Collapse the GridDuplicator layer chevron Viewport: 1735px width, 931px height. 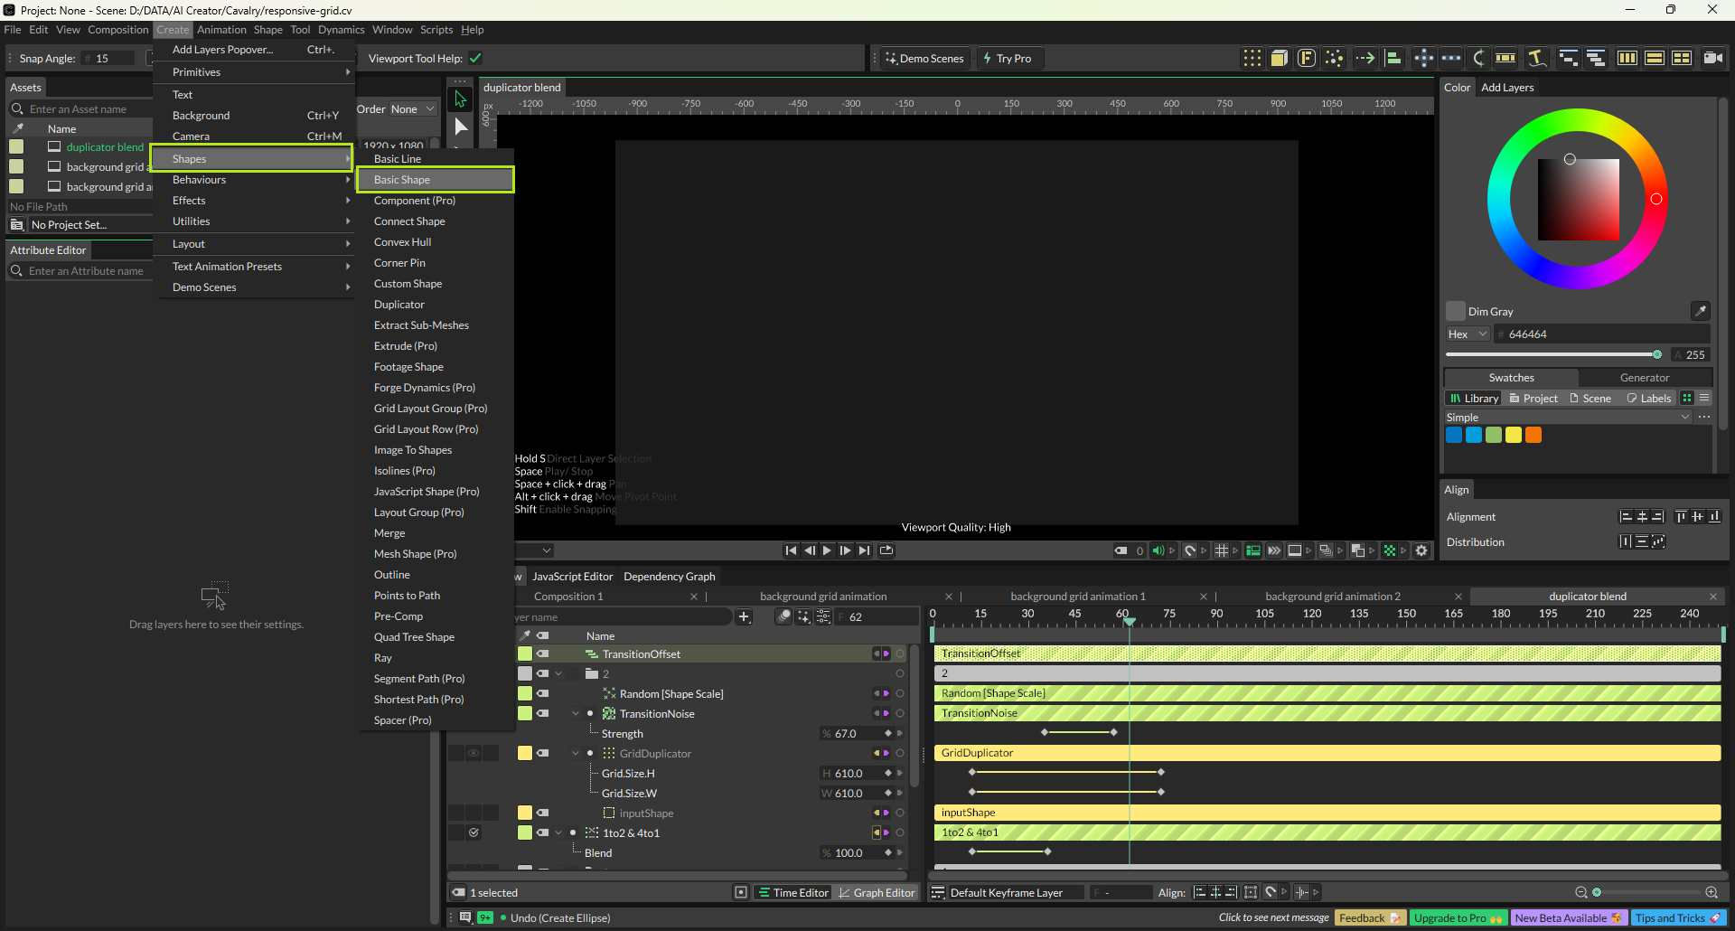click(x=576, y=753)
